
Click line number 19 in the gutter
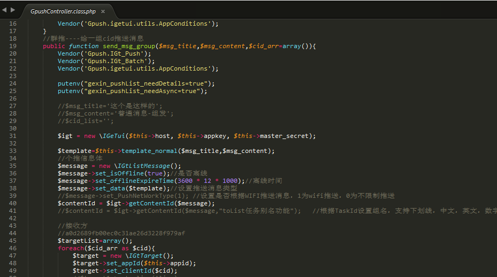pyautogui.click(x=13, y=46)
